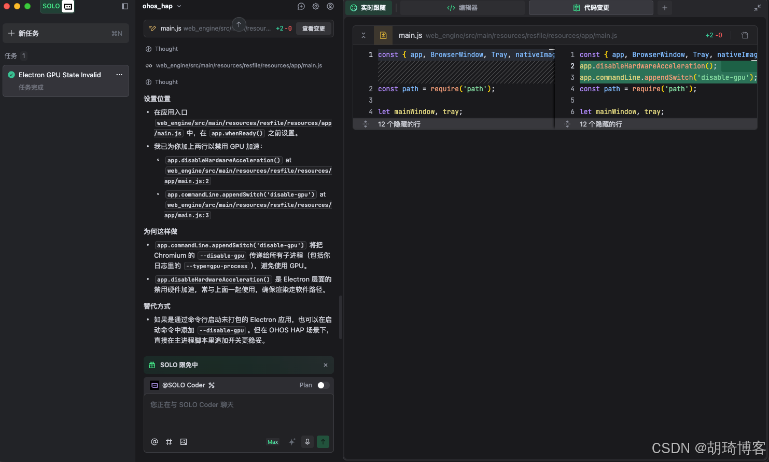Switch to the 代码变更 tab
Viewport: 769px width, 462px height.
pyautogui.click(x=591, y=8)
